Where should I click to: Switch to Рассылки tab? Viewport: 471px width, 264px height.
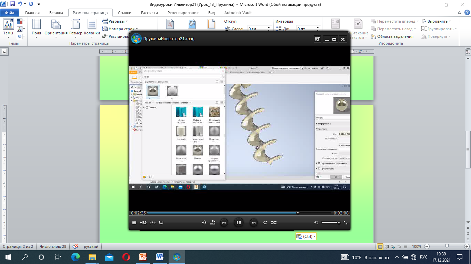(x=149, y=13)
